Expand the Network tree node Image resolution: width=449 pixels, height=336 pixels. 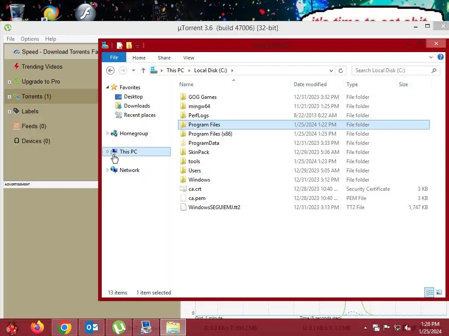[108, 170]
